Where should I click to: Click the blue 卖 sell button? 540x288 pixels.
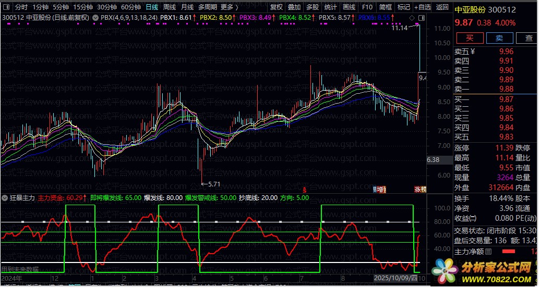point(499,38)
